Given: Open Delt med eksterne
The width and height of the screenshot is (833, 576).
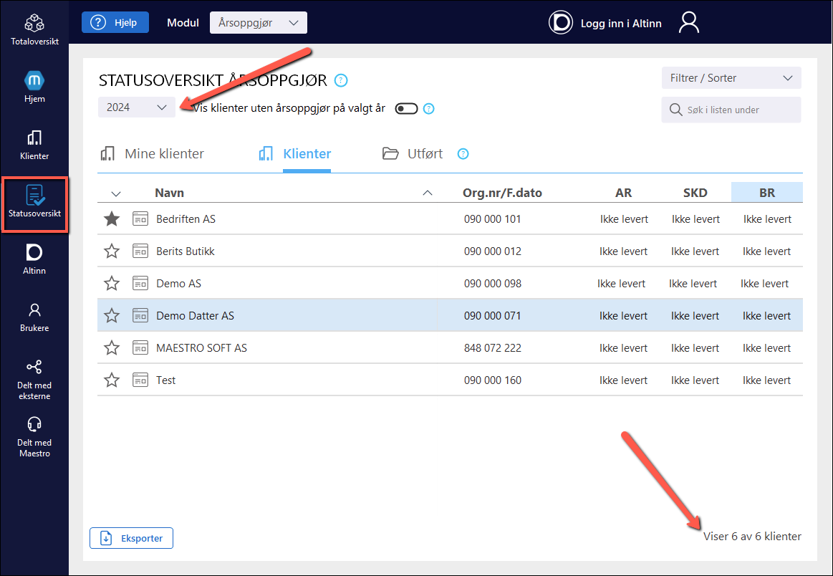Looking at the screenshot, I should coord(34,380).
